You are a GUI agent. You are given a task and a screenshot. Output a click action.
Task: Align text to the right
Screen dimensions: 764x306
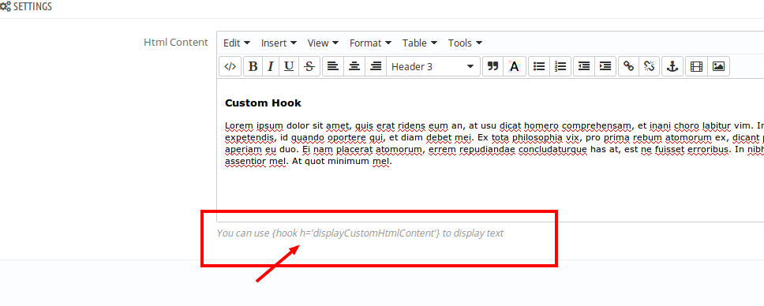point(375,67)
